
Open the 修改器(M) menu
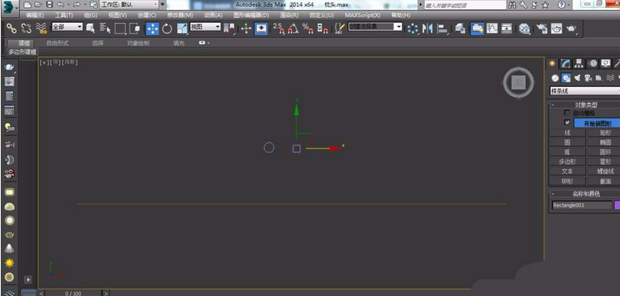(180, 15)
